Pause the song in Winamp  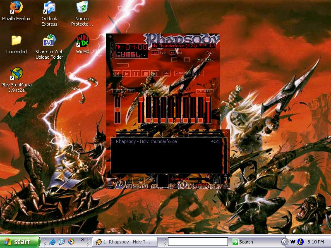[x=136, y=74]
